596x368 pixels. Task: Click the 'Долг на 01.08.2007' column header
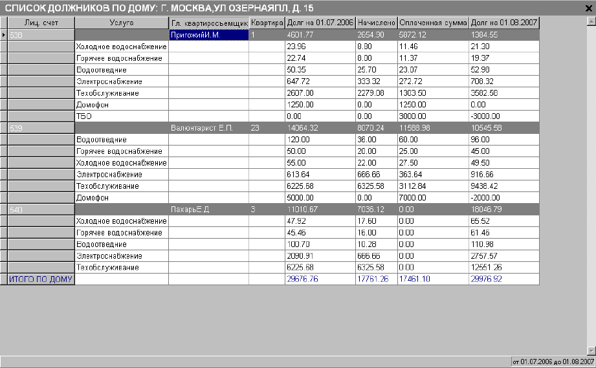[x=504, y=23]
